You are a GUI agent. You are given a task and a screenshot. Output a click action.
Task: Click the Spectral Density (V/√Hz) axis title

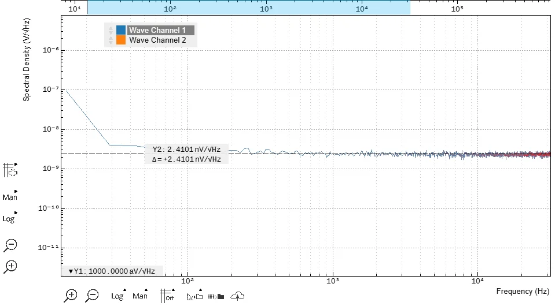(x=26, y=59)
